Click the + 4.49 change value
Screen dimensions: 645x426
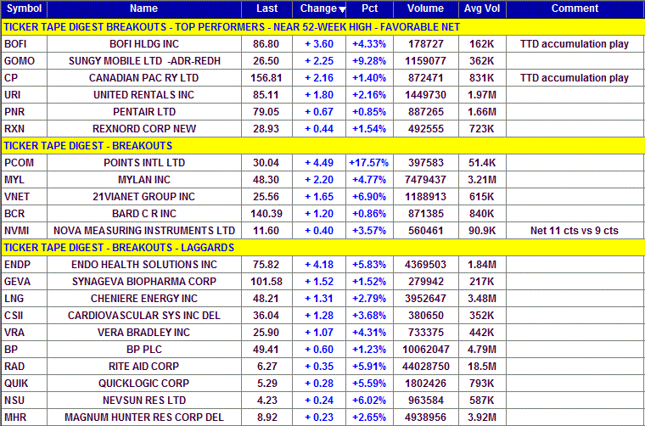(x=319, y=163)
